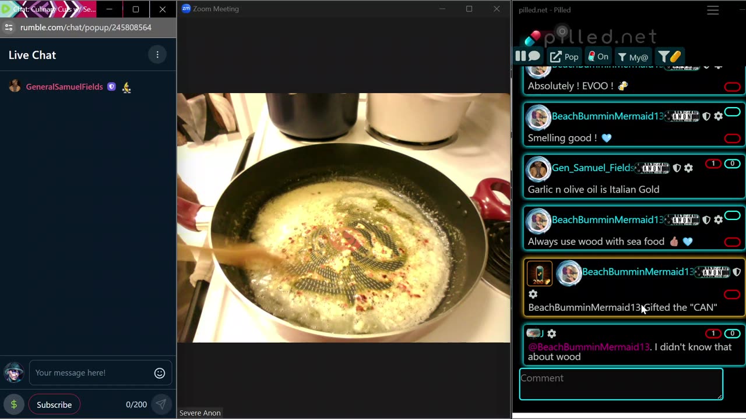Click the 'pilled.net - Pilled' window title

(544, 10)
